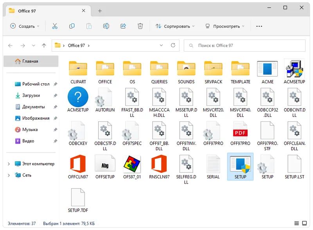Screen dimensions: 313x230
Task: Select the ACME application file
Action: coord(268,72)
